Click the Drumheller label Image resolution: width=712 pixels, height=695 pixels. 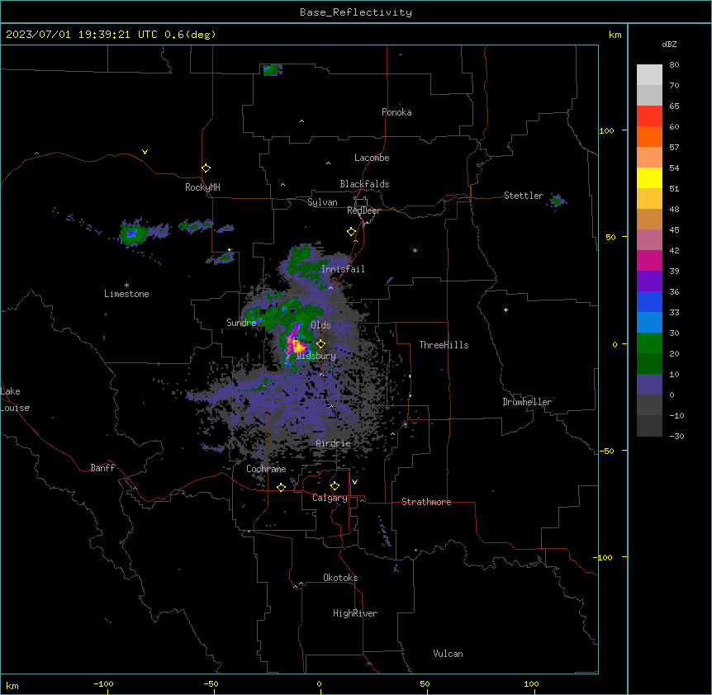point(527,402)
